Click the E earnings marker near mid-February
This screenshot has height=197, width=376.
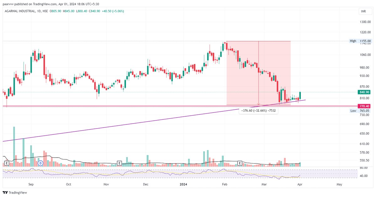[240, 163]
